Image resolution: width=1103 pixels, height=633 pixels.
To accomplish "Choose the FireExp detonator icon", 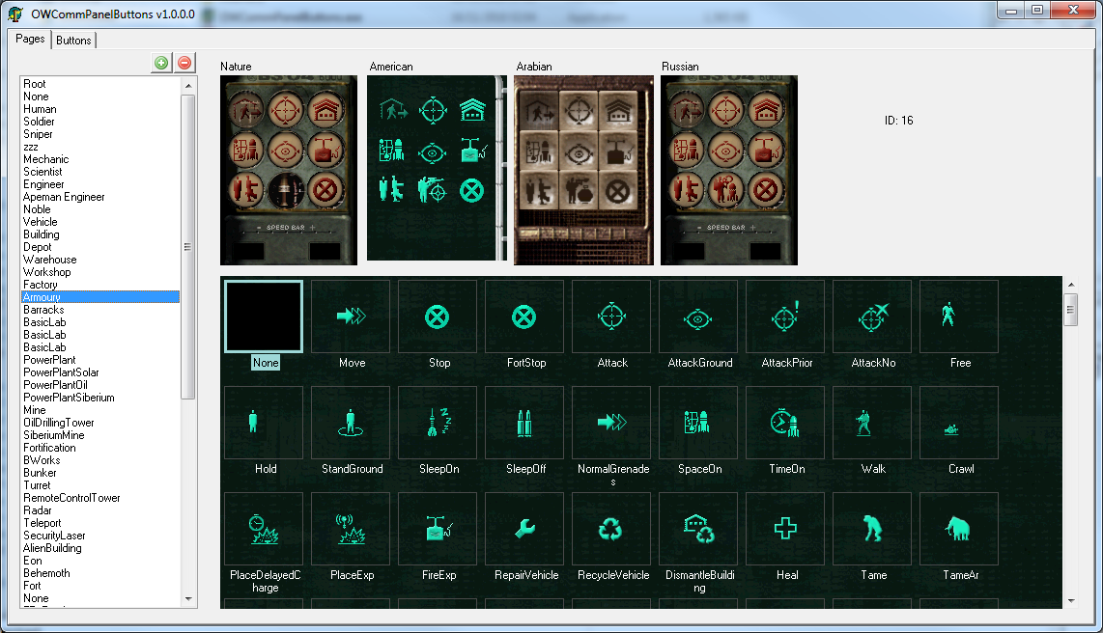I will pyautogui.click(x=438, y=529).
